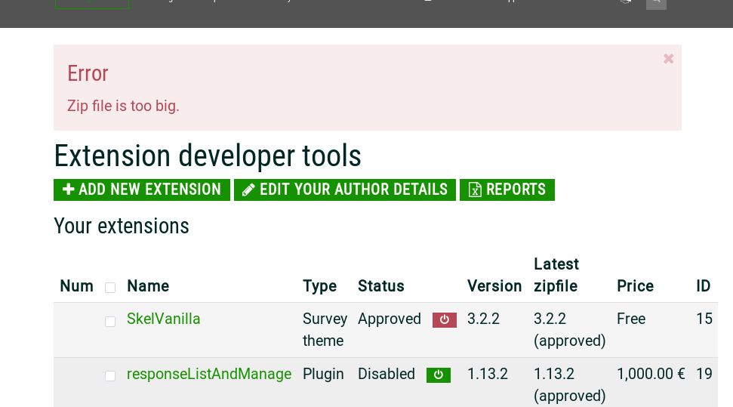Sort table by Version column header
Image resolution: width=733 pixels, height=407 pixels.
pyautogui.click(x=494, y=286)
